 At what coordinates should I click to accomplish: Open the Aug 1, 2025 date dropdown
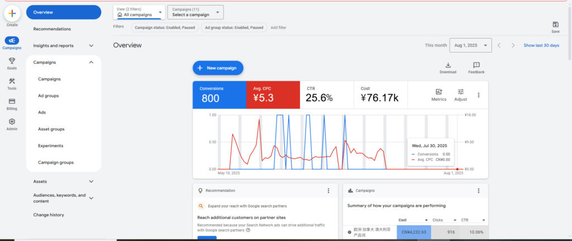[x=470, y=45]
